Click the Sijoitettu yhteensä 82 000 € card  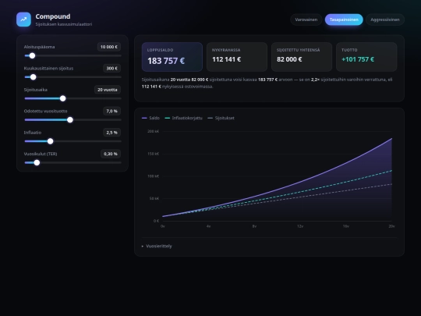pyautogui.click(x=302, y=57)
